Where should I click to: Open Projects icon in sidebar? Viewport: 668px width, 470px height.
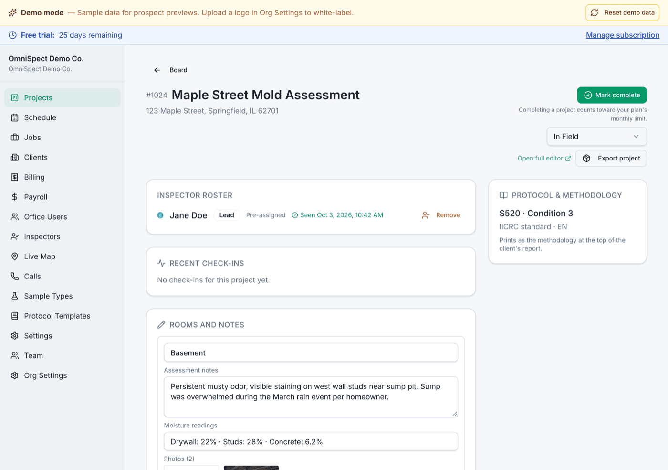15,97
